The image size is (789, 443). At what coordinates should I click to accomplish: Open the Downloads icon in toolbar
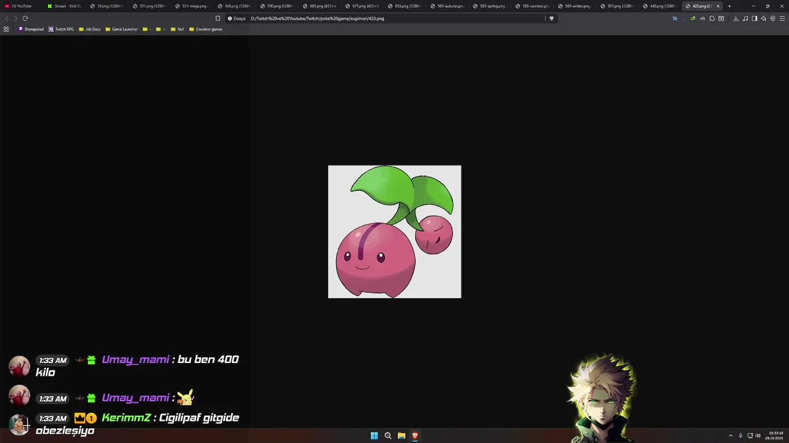click(x=736, y=18)
